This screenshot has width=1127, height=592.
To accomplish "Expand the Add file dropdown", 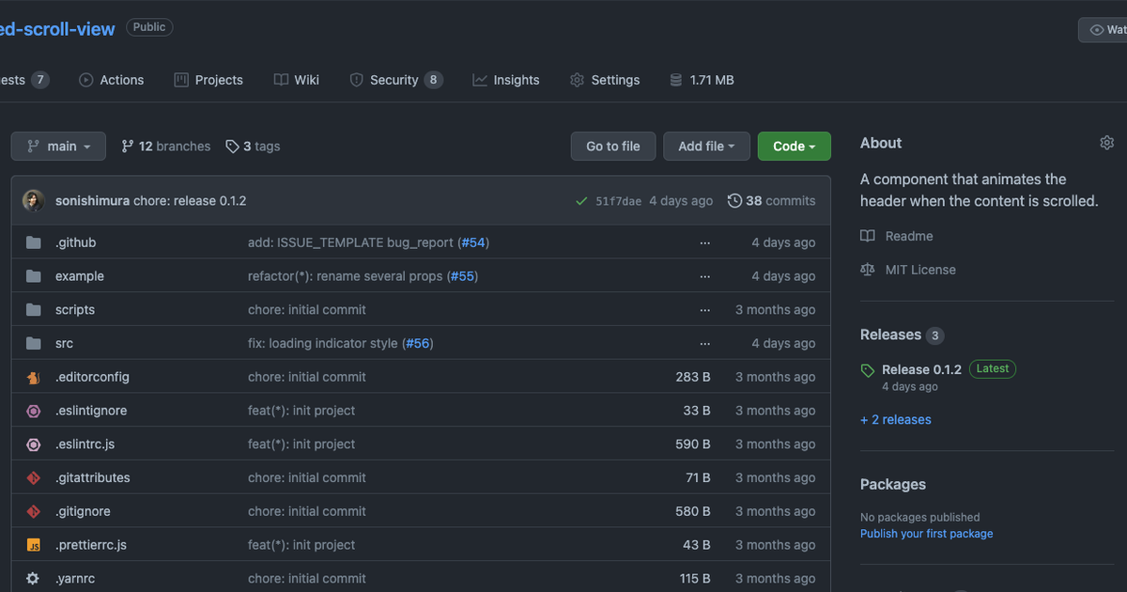I will click(x=706, y=147).
